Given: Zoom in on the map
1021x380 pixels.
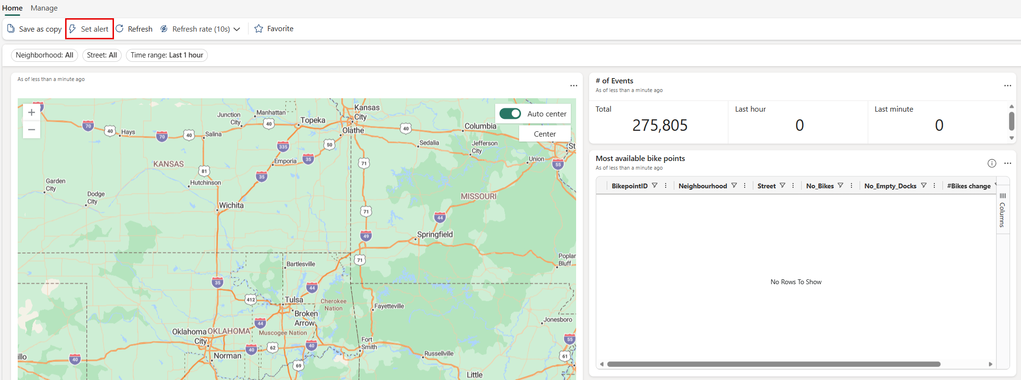Looking at the screenshot, I should [x=32, y=113].
